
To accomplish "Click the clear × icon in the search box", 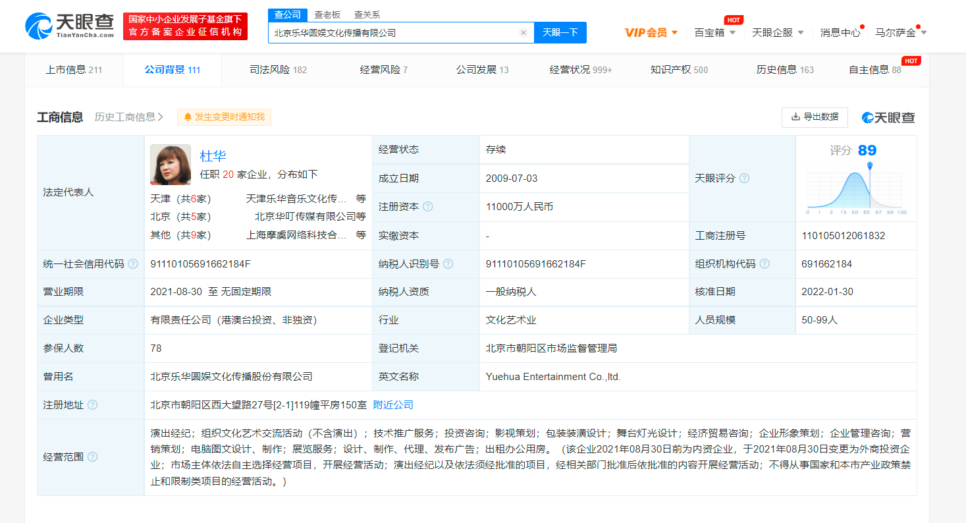I will tap(523, 32).
